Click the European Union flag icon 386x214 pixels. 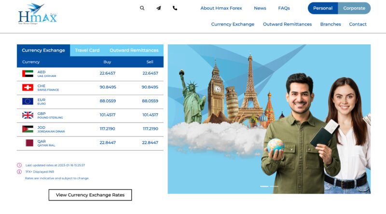28,101
